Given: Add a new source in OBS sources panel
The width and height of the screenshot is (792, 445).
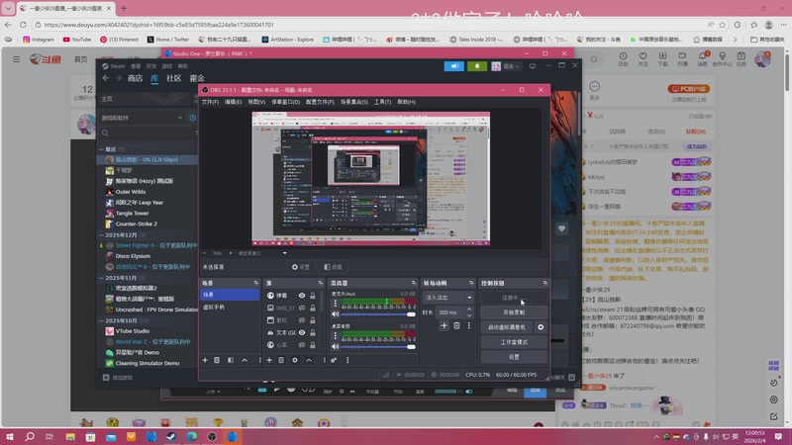Looking at the screenshot, I should (269, 360).
